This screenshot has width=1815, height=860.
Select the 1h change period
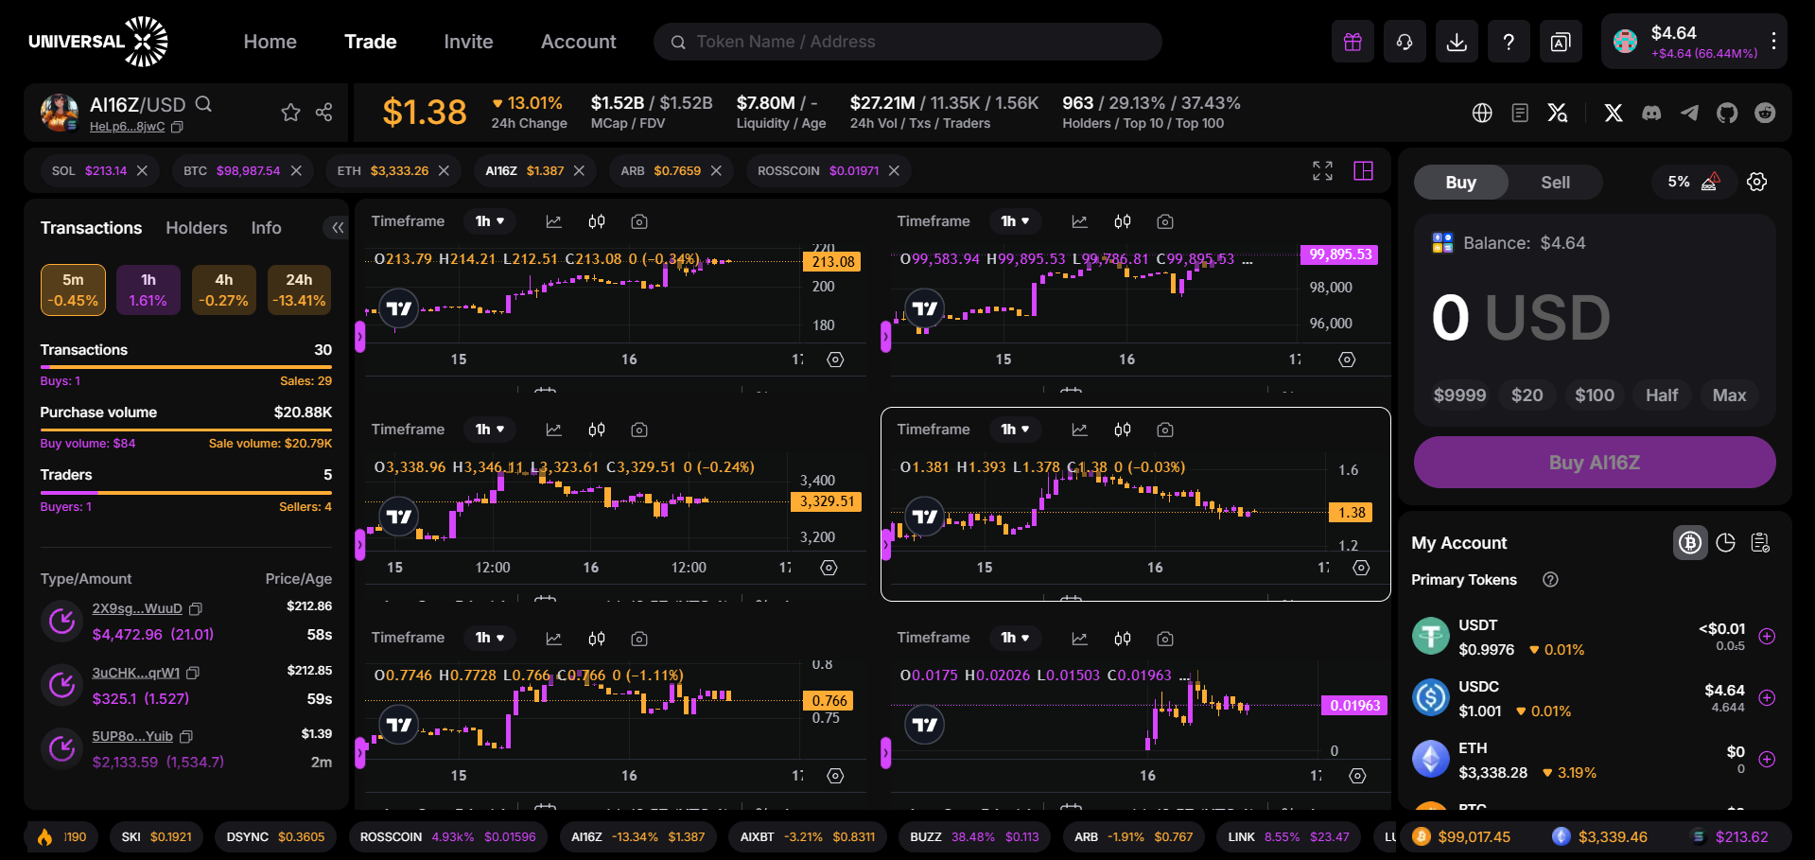click(x=148, y=290)
